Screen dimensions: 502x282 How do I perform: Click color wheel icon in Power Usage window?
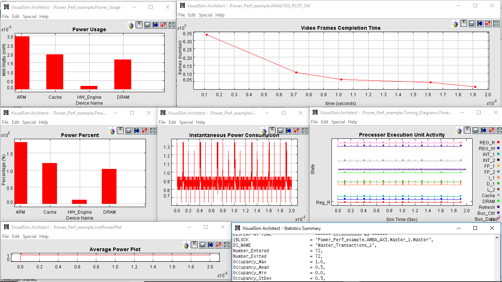point(131,25)
